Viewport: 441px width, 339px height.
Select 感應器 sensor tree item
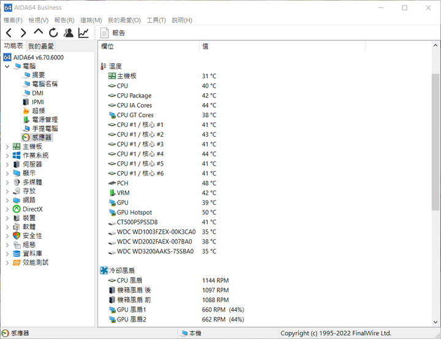[42, 137]
